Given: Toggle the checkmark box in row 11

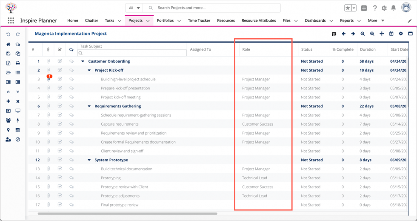Looking at the screenshot, I should 60,151.
